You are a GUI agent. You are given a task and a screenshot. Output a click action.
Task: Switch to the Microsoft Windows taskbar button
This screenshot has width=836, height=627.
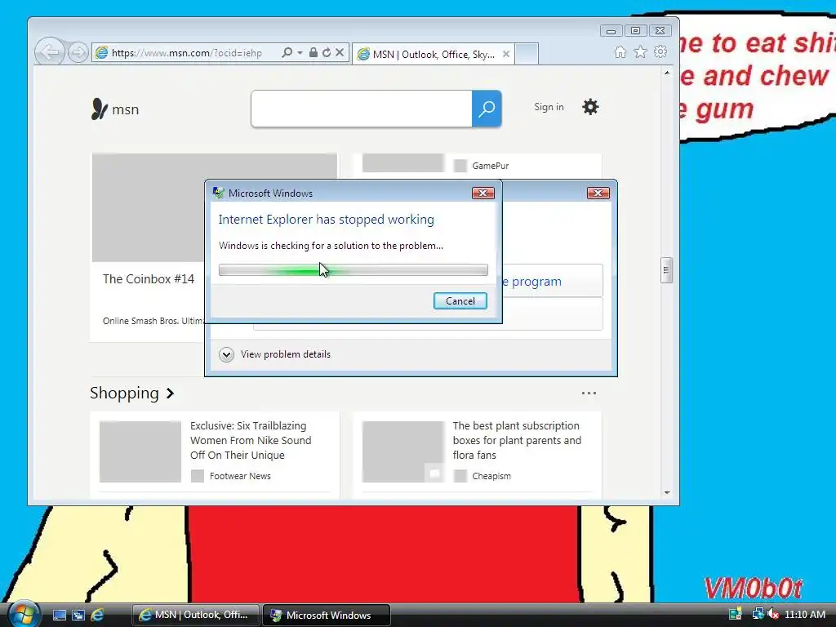click(327, 615)
